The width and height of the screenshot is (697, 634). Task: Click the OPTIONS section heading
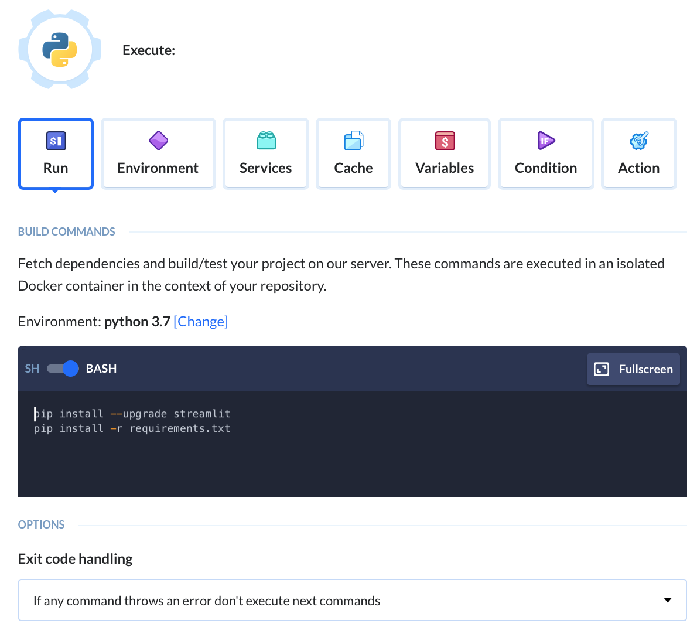[42, 524]
